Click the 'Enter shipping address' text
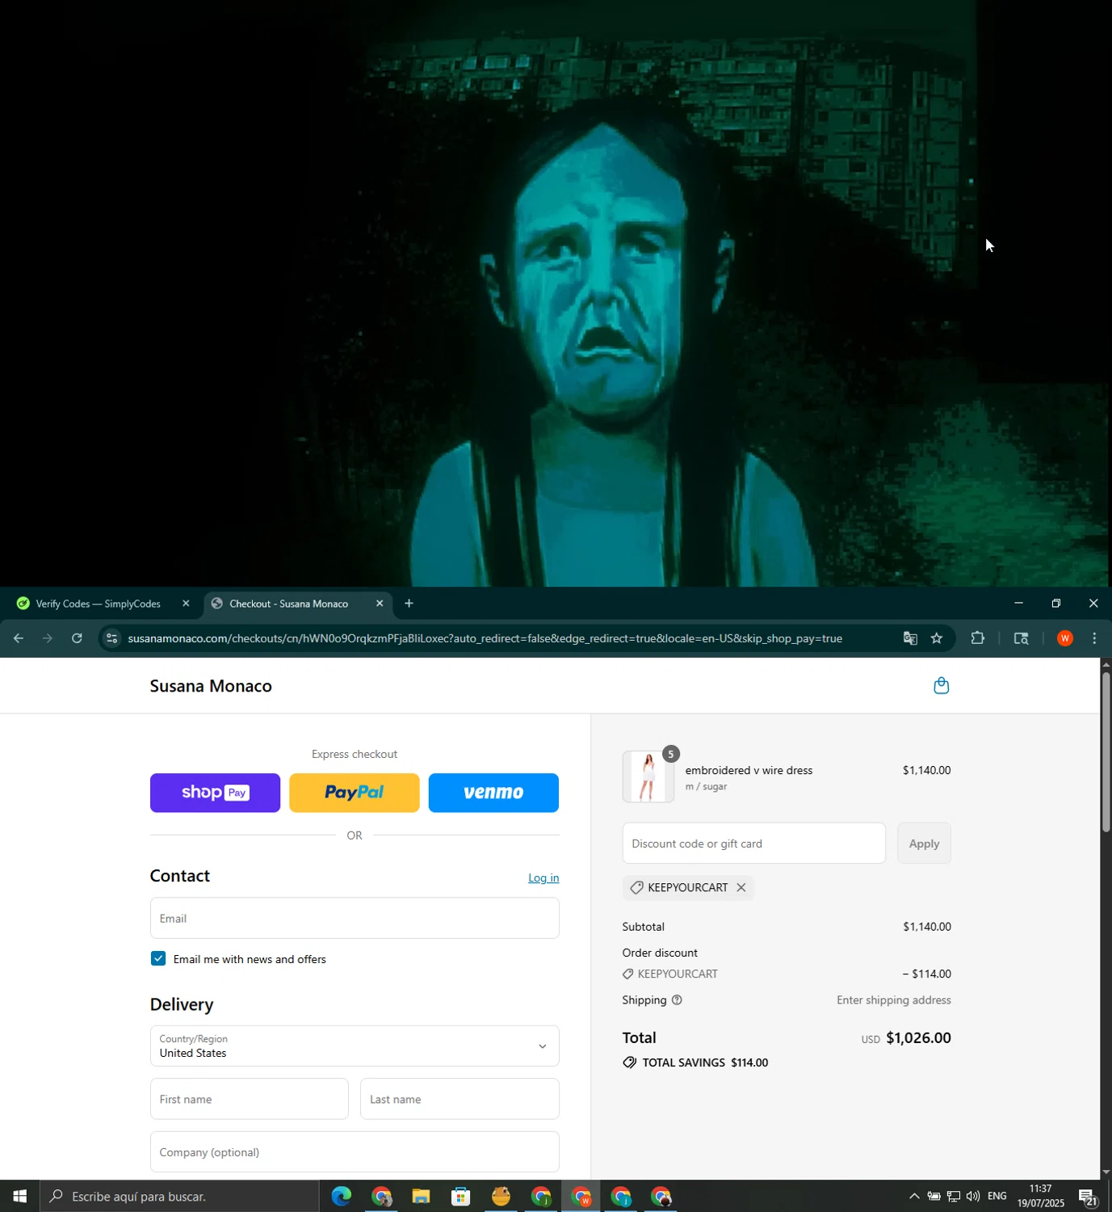 click(x=893, y=1000)
